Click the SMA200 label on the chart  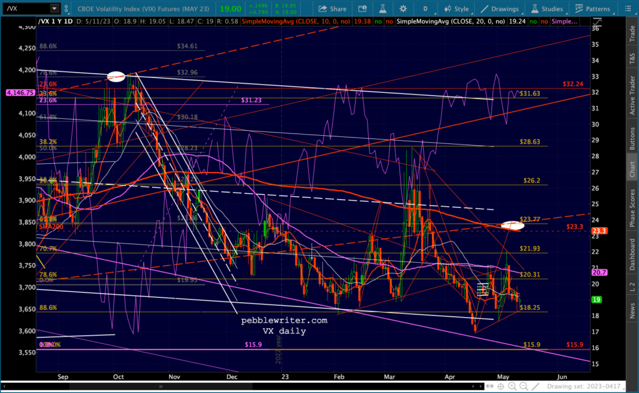click(51, 227)
